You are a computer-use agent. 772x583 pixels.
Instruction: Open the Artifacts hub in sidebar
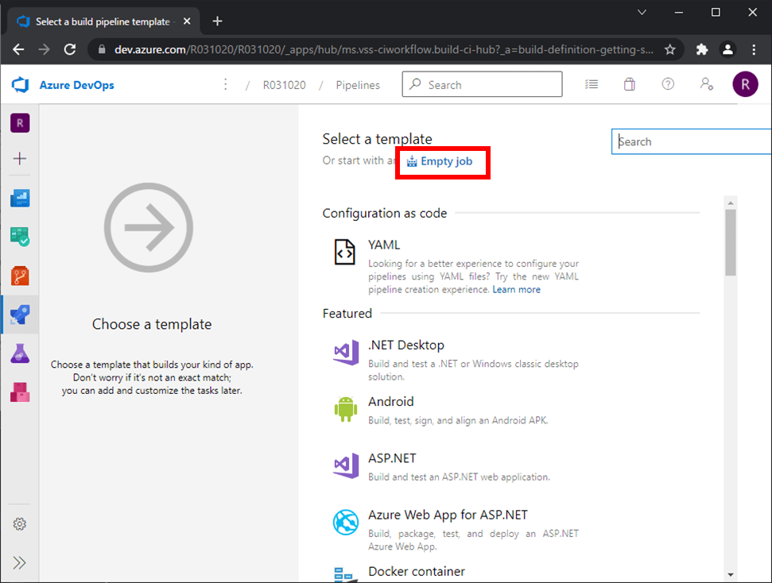pyautogui.click(x=20, y=392)
